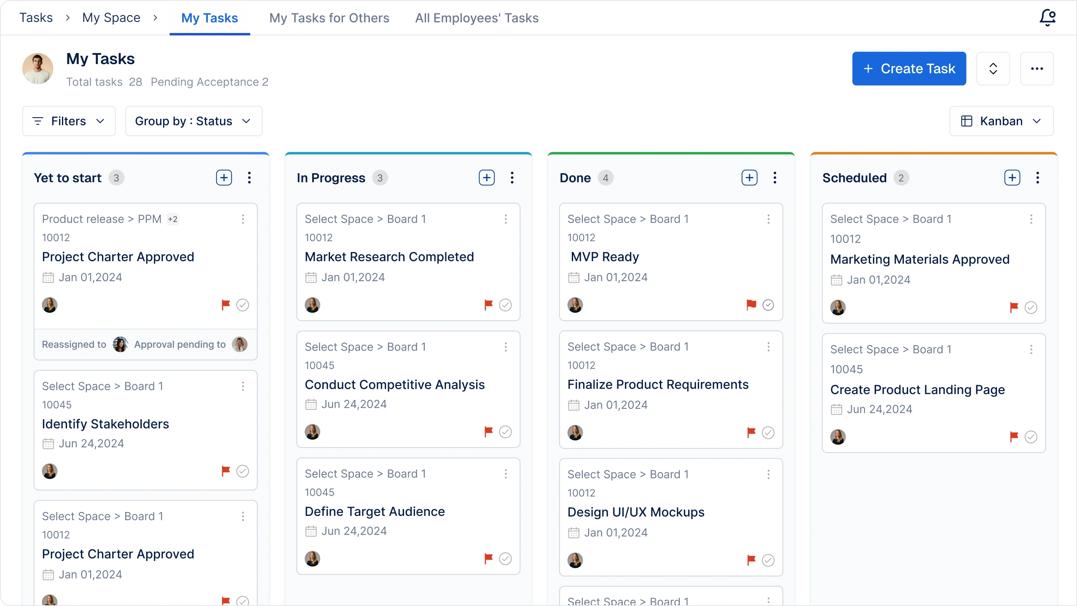Add a task to In Progress column

click(x=487, y=178)
